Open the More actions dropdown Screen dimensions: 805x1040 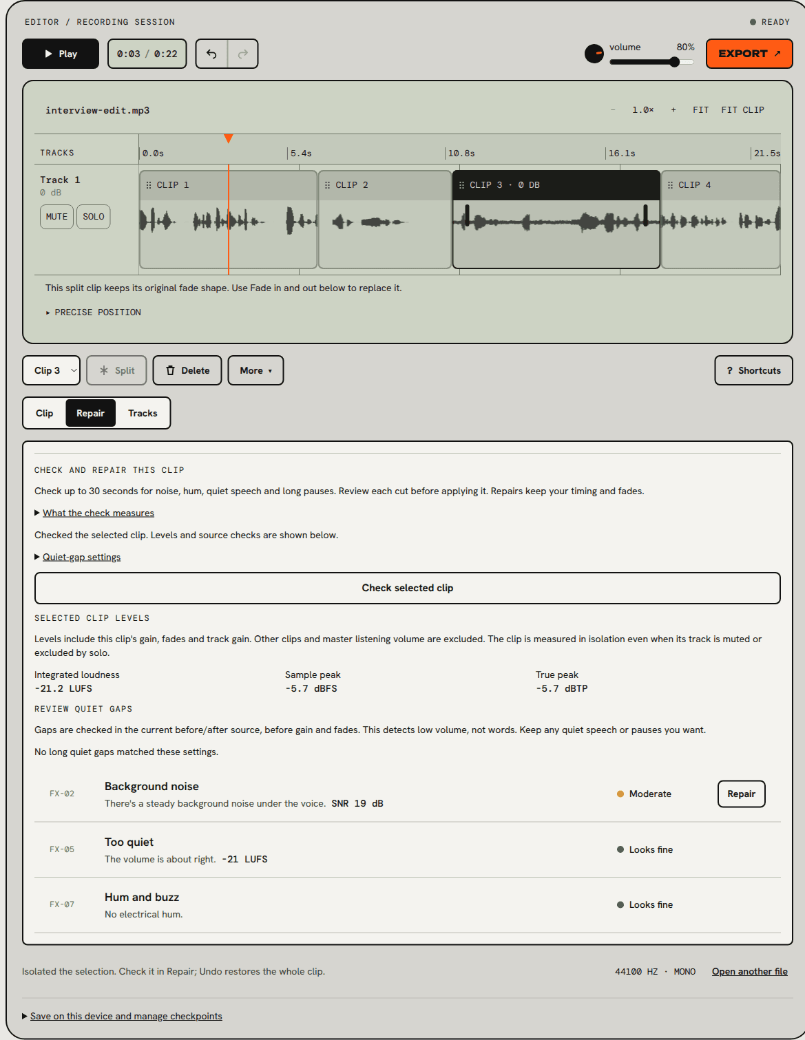pyautogui.click(x=255, y=370)
